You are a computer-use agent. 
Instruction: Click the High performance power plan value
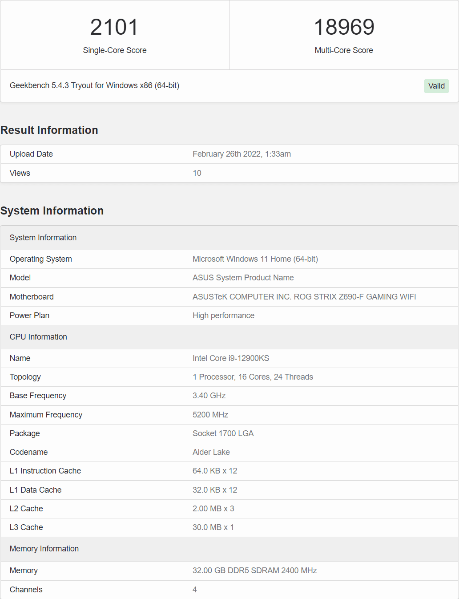[223, 316]
